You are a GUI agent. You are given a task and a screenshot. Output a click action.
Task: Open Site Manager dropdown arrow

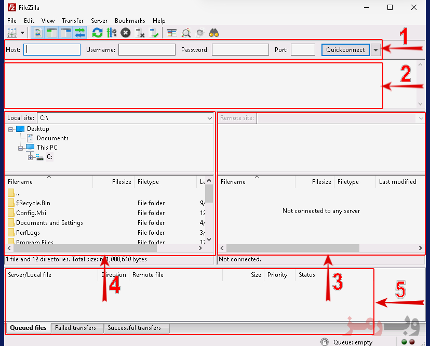point(23,33)
